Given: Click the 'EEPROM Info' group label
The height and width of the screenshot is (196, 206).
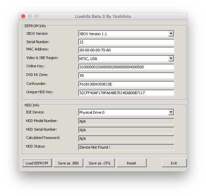Looking at the screenshot, I should pyautogui.click(x=35, y=26).
